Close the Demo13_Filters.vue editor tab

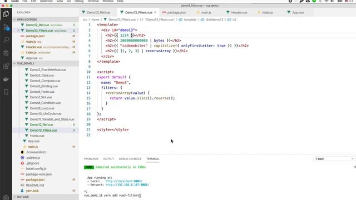coord(155,12)
